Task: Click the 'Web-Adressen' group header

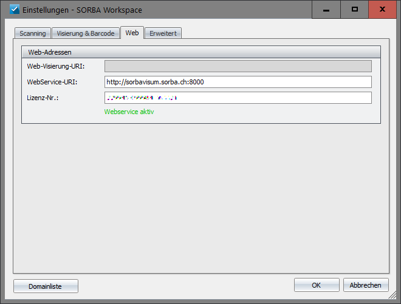Action: [201, 52]
